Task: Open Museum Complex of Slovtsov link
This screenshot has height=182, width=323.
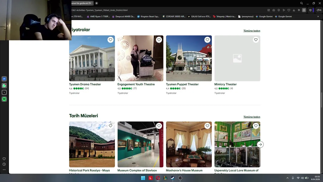Action: coord(137,171)
